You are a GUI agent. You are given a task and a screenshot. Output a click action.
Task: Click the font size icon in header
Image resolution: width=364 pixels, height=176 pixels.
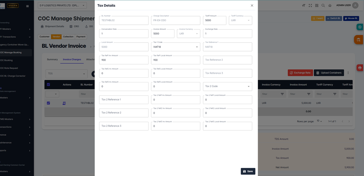tap(304, 6)
